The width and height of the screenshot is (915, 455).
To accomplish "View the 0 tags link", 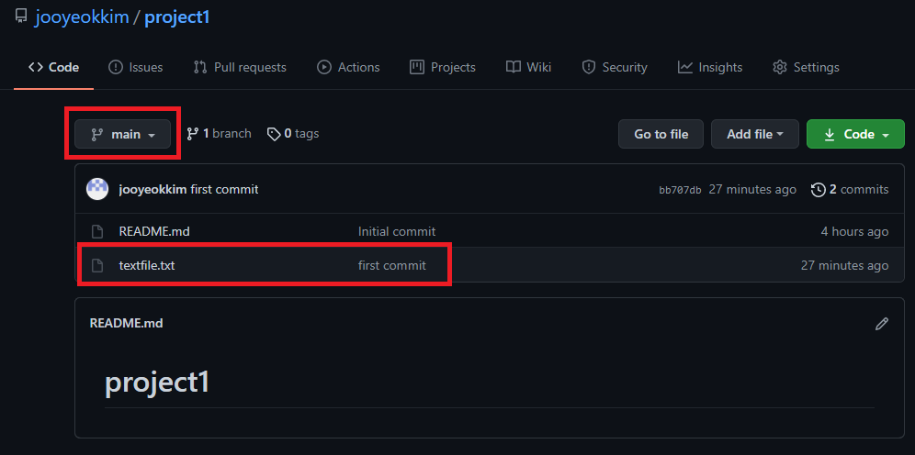I will pos(293,134).
